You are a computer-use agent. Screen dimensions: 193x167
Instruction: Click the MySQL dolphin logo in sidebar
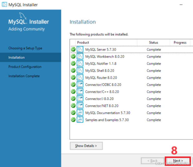[x=23, y=16]
